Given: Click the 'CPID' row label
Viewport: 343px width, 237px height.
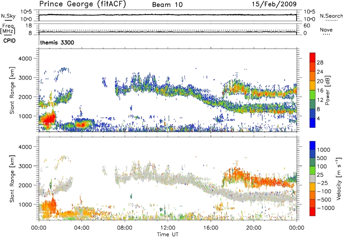Looking at the screenshot, I should pyautogui.click(x=9, y=41).
